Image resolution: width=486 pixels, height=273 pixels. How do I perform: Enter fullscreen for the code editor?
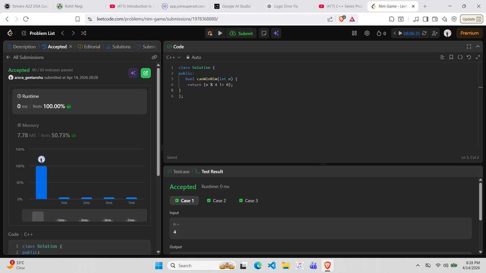coord(469,47)
